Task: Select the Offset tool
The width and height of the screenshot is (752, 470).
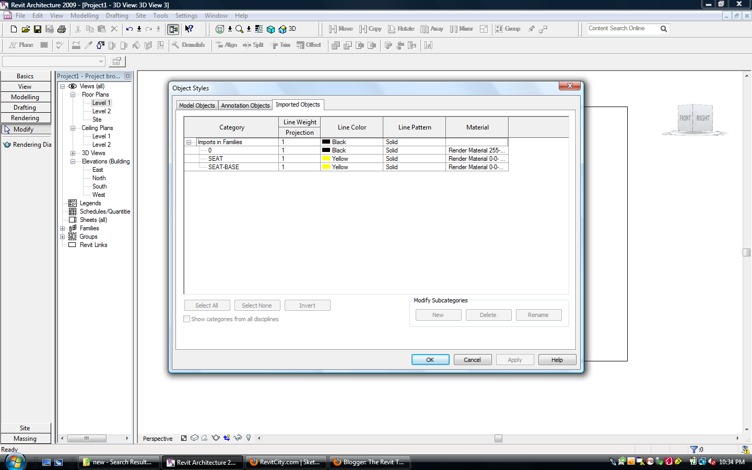Action: tap(309, 45)
